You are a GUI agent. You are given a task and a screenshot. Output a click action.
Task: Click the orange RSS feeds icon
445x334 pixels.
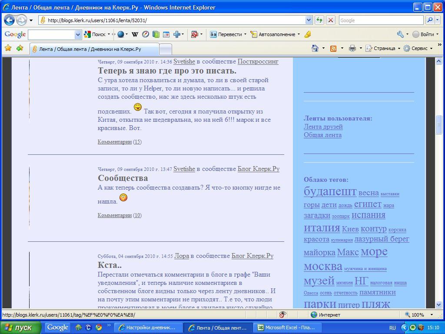click(333, 48)
